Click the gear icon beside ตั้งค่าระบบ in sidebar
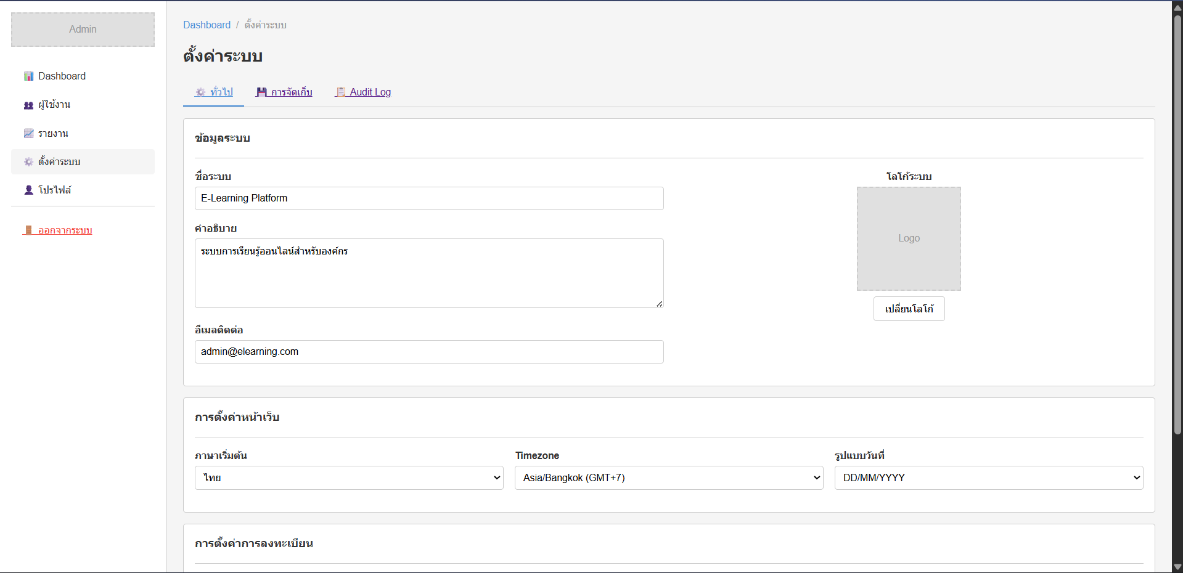 (x=28, y=161)
